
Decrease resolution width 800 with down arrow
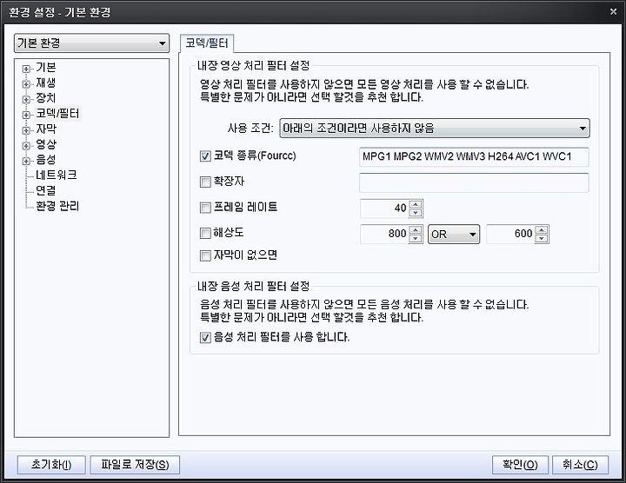tap(416, 239)
